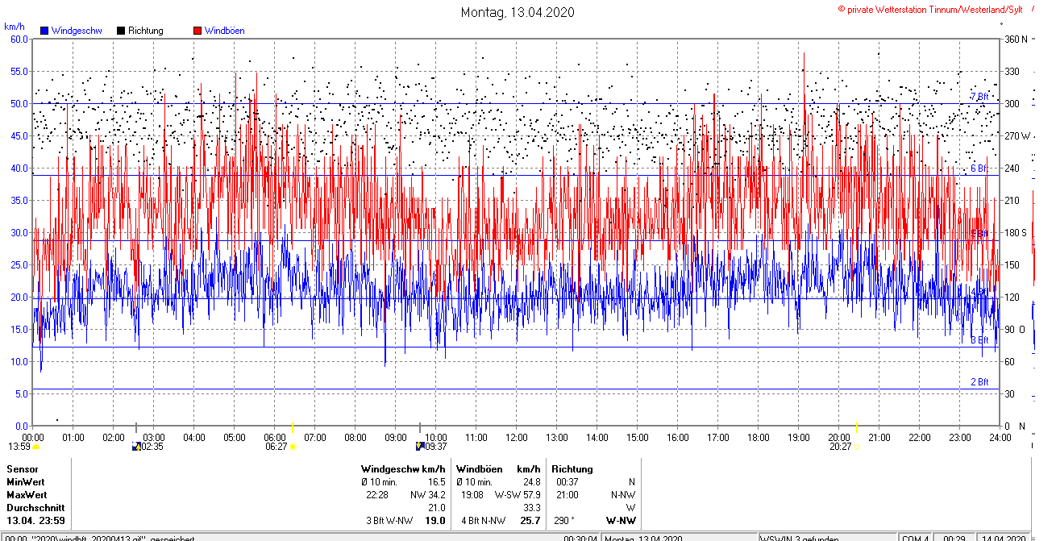Click the Sensor row header
The image size is (1056, 541).
pos(23,469)
